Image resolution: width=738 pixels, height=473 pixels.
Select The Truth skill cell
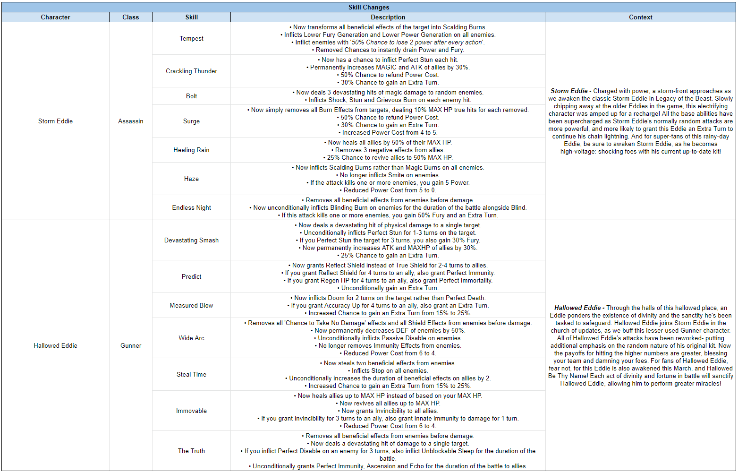[x=191, y=451]
